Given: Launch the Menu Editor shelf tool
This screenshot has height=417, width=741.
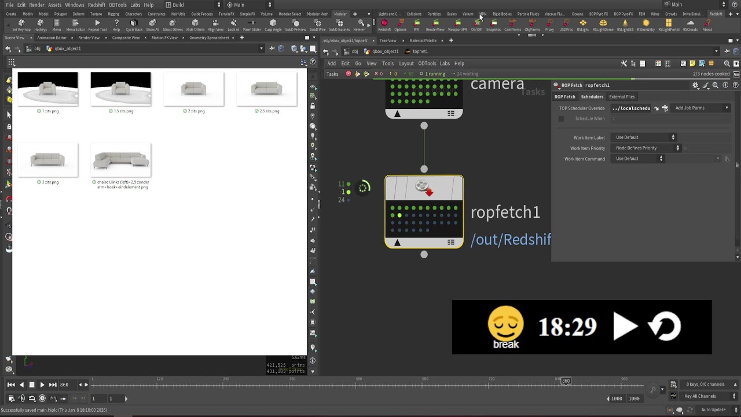Looking at the screenshot, I should 75,25.
